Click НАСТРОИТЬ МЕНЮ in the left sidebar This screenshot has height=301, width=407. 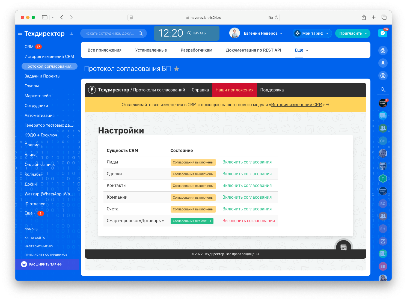39,246
